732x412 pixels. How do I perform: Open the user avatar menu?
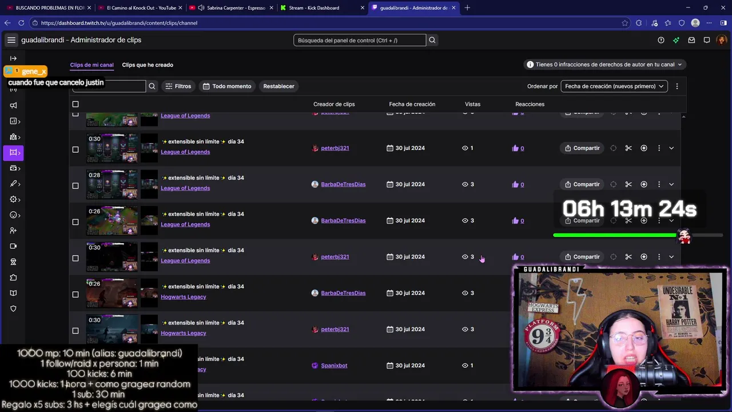pyautogui.click(x=722, y=40)
